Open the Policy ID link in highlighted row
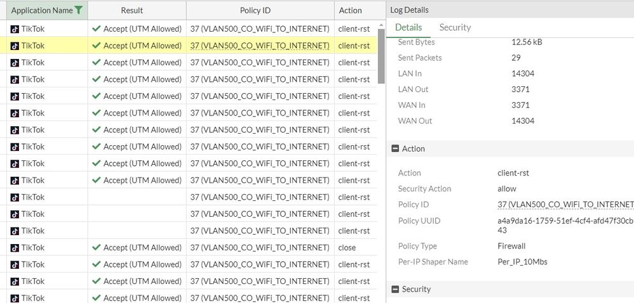Viewport: 634px width, 303px height. click(260, 46)
